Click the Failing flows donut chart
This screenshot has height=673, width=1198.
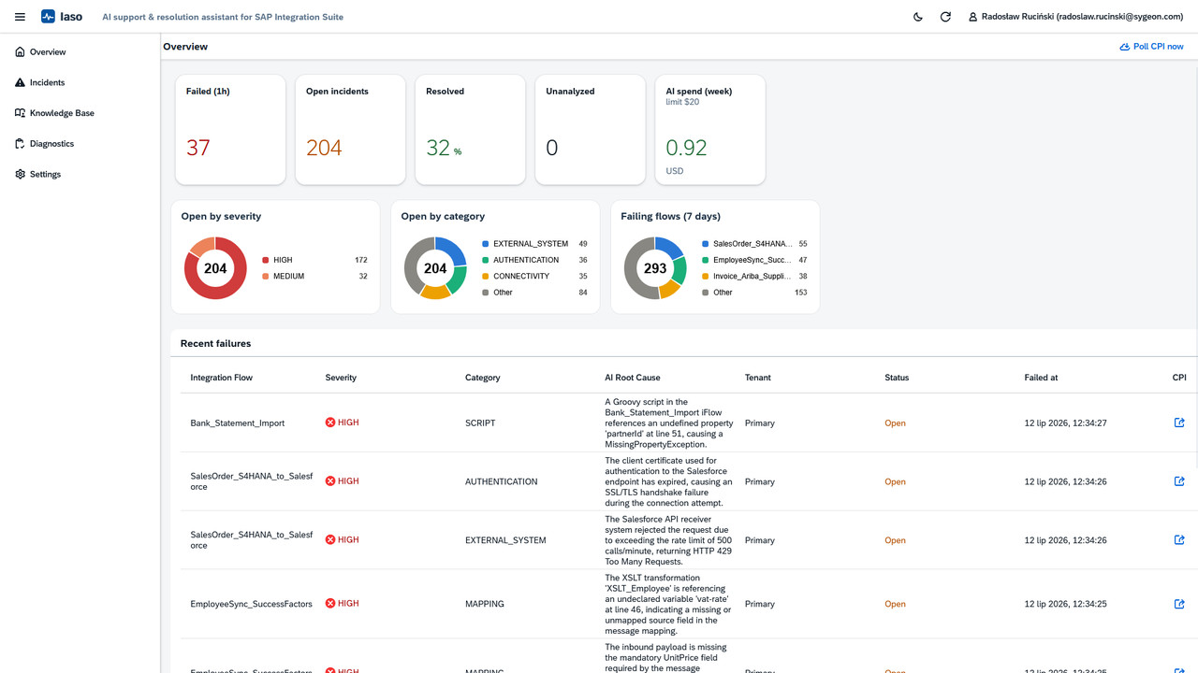(x=655, y=268)
